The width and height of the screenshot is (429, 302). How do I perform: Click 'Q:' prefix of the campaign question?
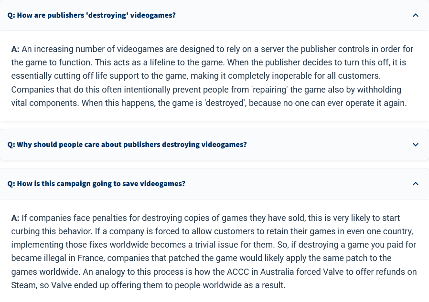coord(11,184)
